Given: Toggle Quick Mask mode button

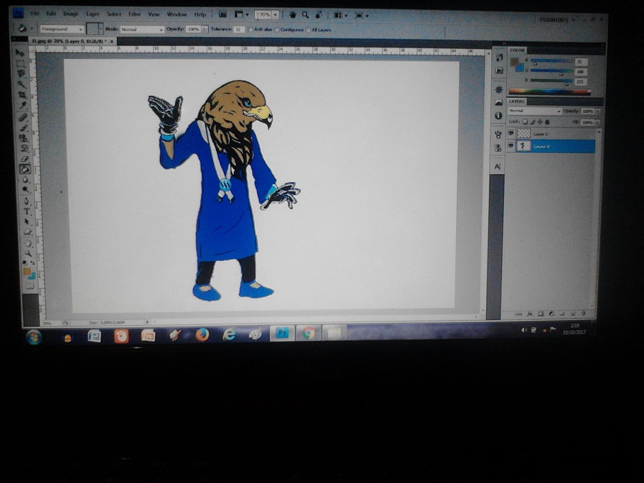Looking at the screenshot, I should [30, 286].
